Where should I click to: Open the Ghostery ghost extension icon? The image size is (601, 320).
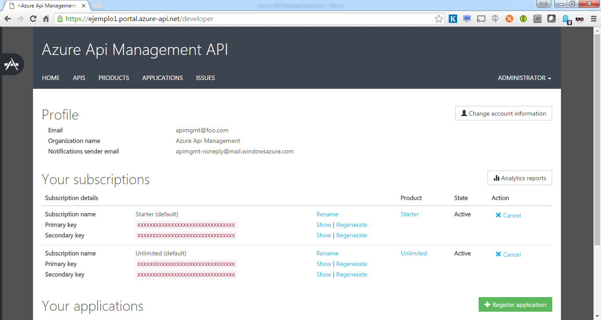click(x=566, y=19)
